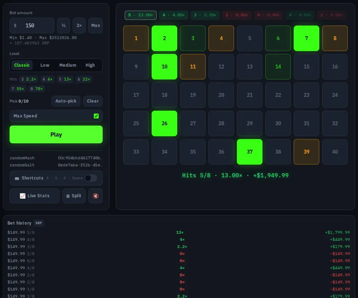Deselect number 2 tile
This screenshot has height=298, width=358.
tap(164, 38)
